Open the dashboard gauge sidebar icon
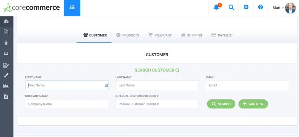 point(6,21)
